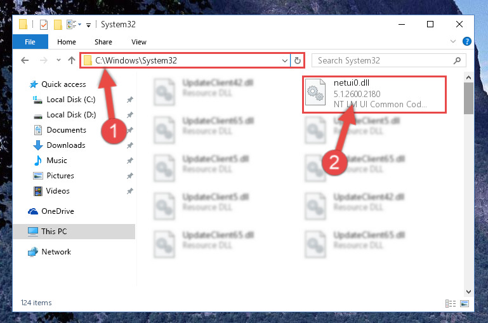Image resolution: width=488 pixels, height=323 pixels.
Task: Click in the Search System32 field
Action: click(x=383, y=60)
